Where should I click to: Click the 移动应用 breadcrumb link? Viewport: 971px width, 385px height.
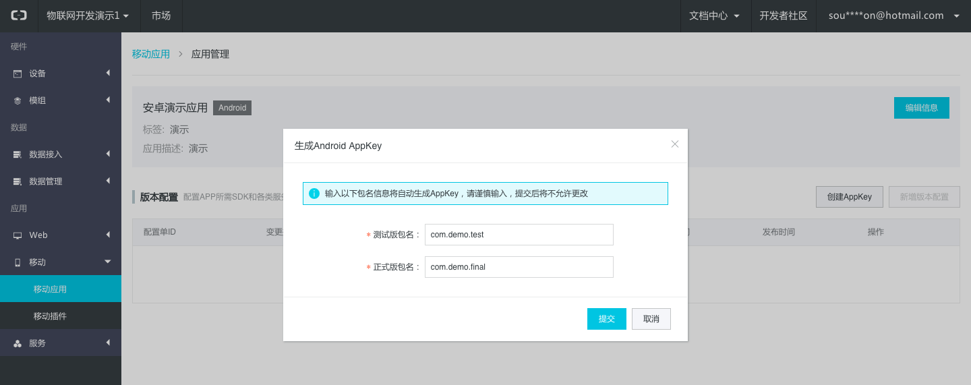pyautogui.click(x=151, y=54)
